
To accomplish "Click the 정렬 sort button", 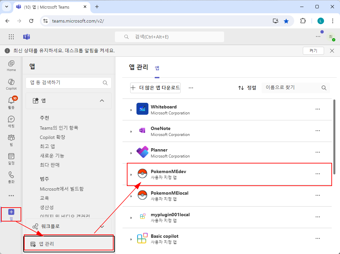I will pos(247,88).
